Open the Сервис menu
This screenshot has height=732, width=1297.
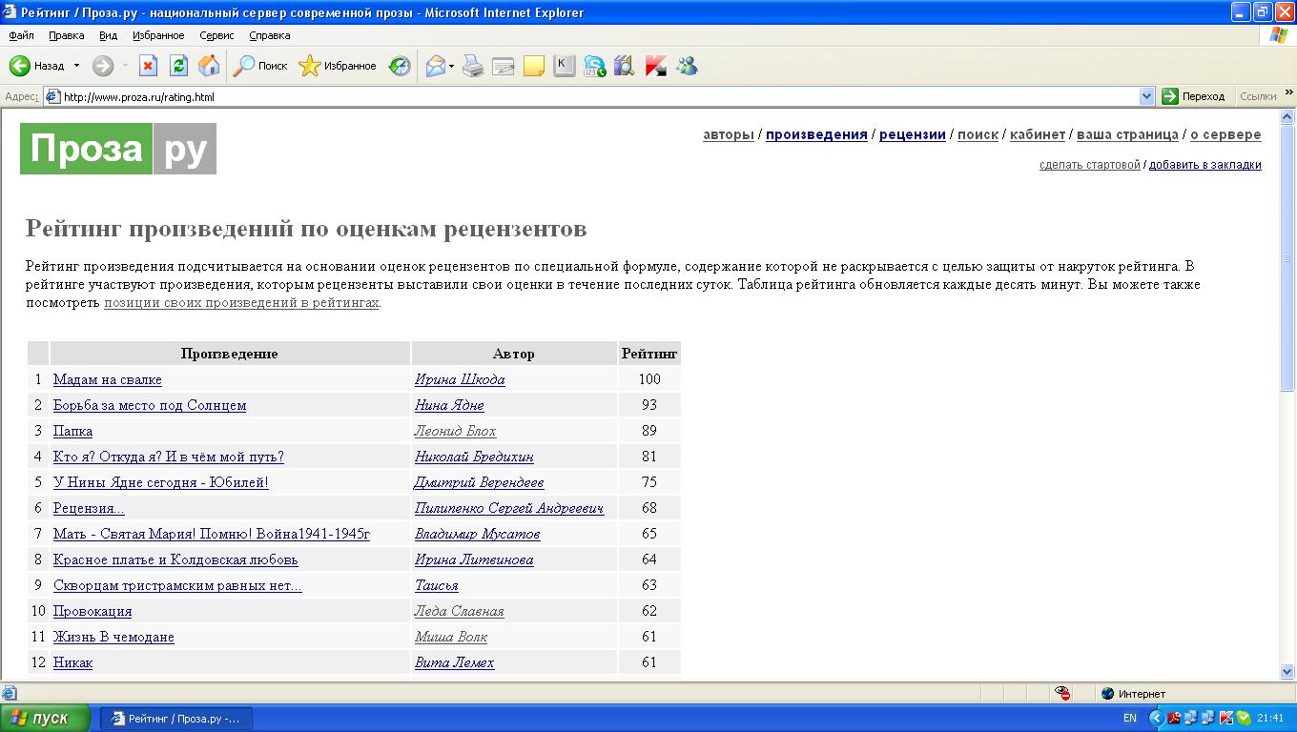(x=217, y=35)
